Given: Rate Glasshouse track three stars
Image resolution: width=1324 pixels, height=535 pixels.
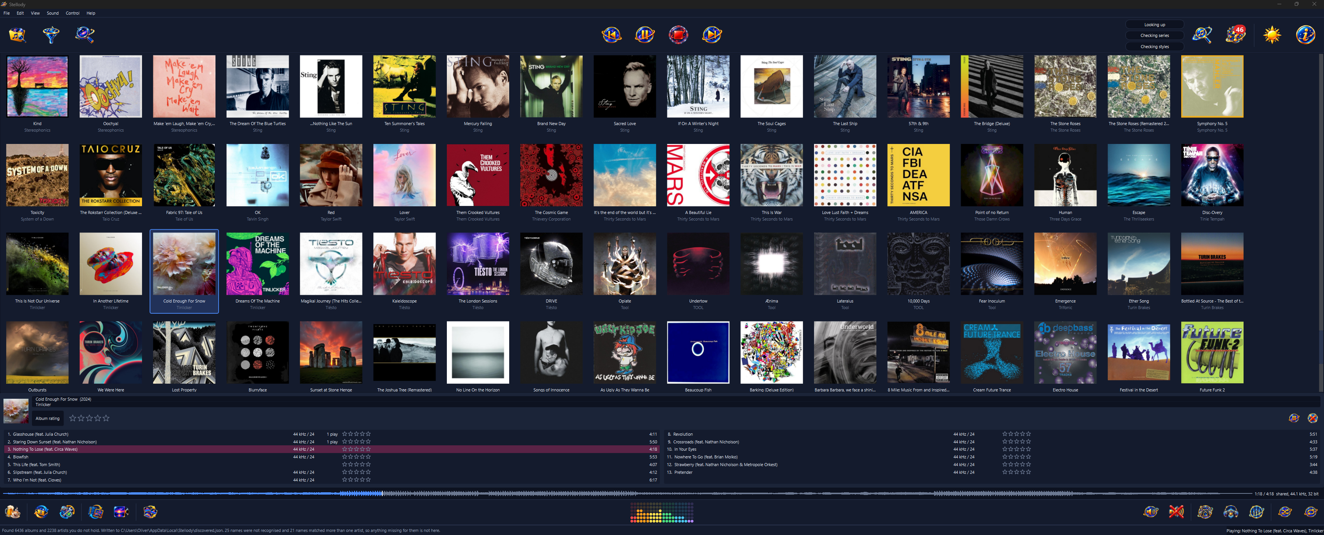Looking at the screenshot, I should [x=356, y=434].
